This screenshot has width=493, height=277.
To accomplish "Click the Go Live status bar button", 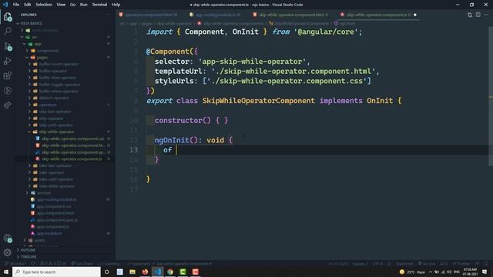I will coord(427,264).
